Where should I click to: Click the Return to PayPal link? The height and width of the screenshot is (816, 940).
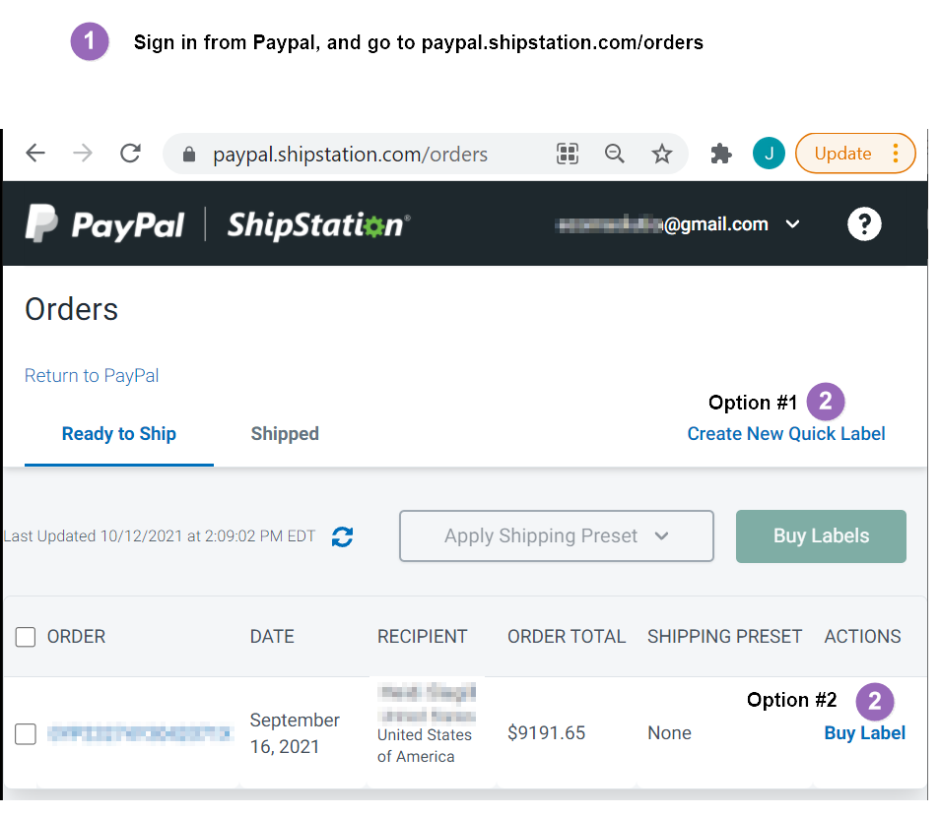point(92,375)
